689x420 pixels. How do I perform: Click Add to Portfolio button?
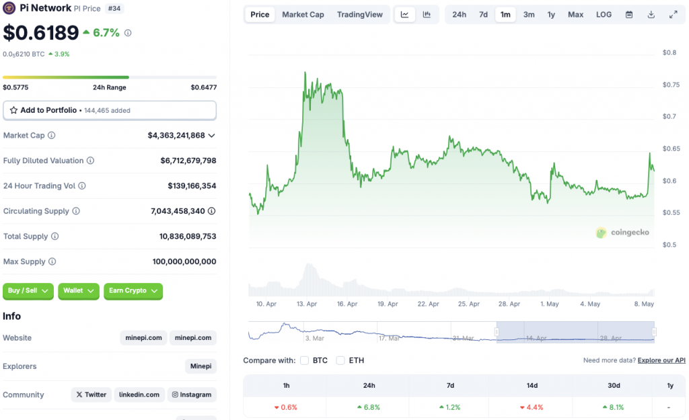click(110, 110)
